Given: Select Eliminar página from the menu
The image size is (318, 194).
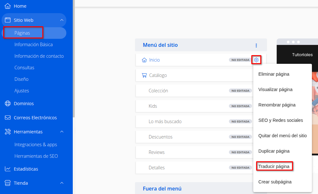Looking at the screenshot, I should (274, 74).
